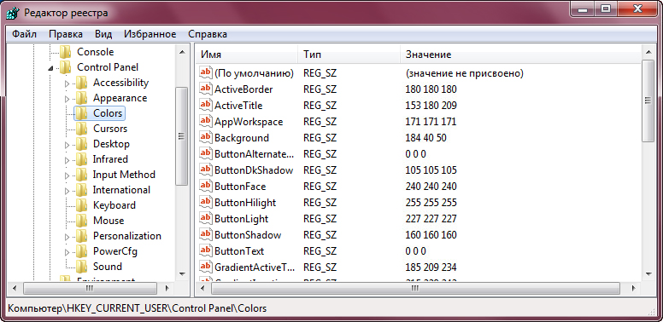
Task: Click the value data 153 180 209
Action: (x=431, y=106)
